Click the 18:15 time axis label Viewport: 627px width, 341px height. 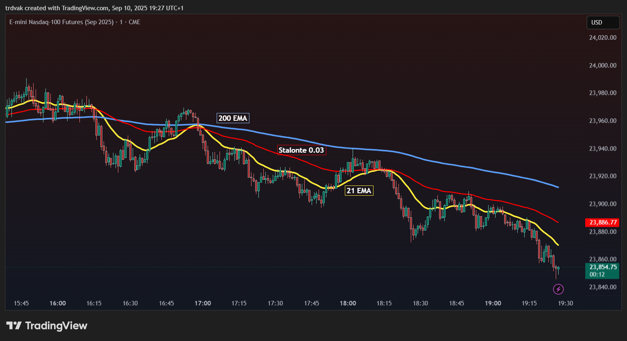point(384,303)
